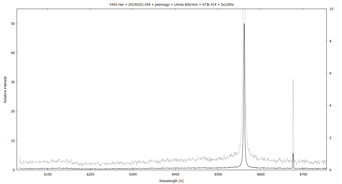The image size is (342, 184).
Task: Click the 2 tick on right axis
Action: 331,138
